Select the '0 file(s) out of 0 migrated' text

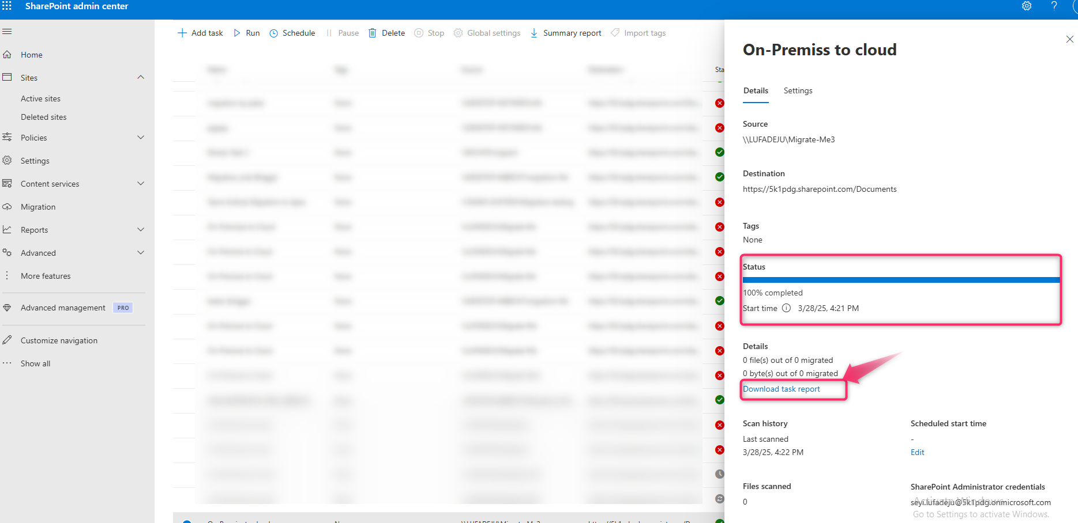pyautogui.click(x=788, y=360)
